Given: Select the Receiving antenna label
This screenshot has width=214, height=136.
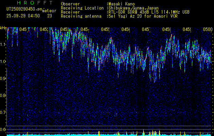Looking at the screenshot, I should tap(81, 16).
